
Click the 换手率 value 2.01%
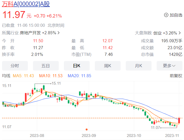[x=37, y=55]
